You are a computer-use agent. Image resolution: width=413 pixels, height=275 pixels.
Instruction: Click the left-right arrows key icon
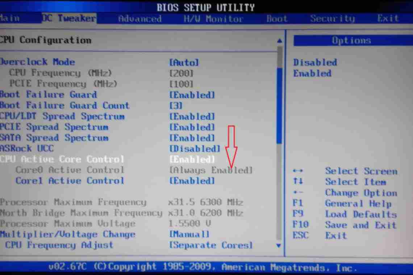tap(298, 171)
